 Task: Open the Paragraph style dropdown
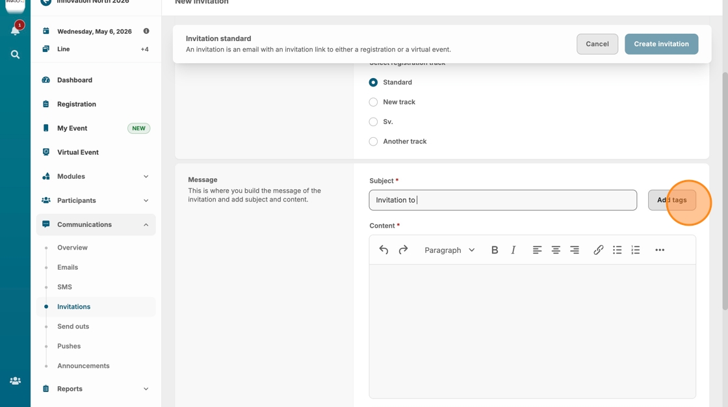[x=450, y=250]
